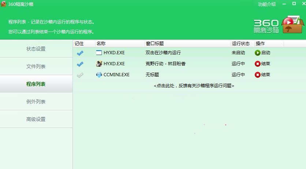This screenshot has height=169, width=306.
Task: Click window title 双击在沙箱内运行
Action: click(x=163, y=53)
